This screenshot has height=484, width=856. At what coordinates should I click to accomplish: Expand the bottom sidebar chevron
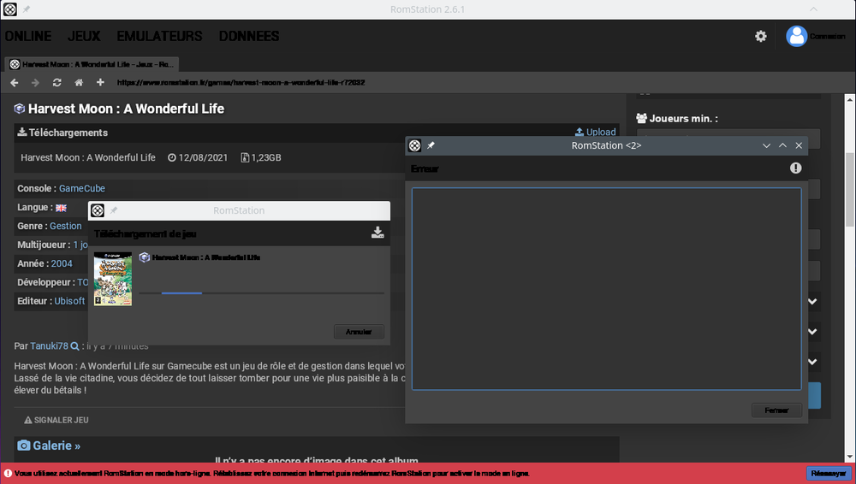[x=812, y=362]
